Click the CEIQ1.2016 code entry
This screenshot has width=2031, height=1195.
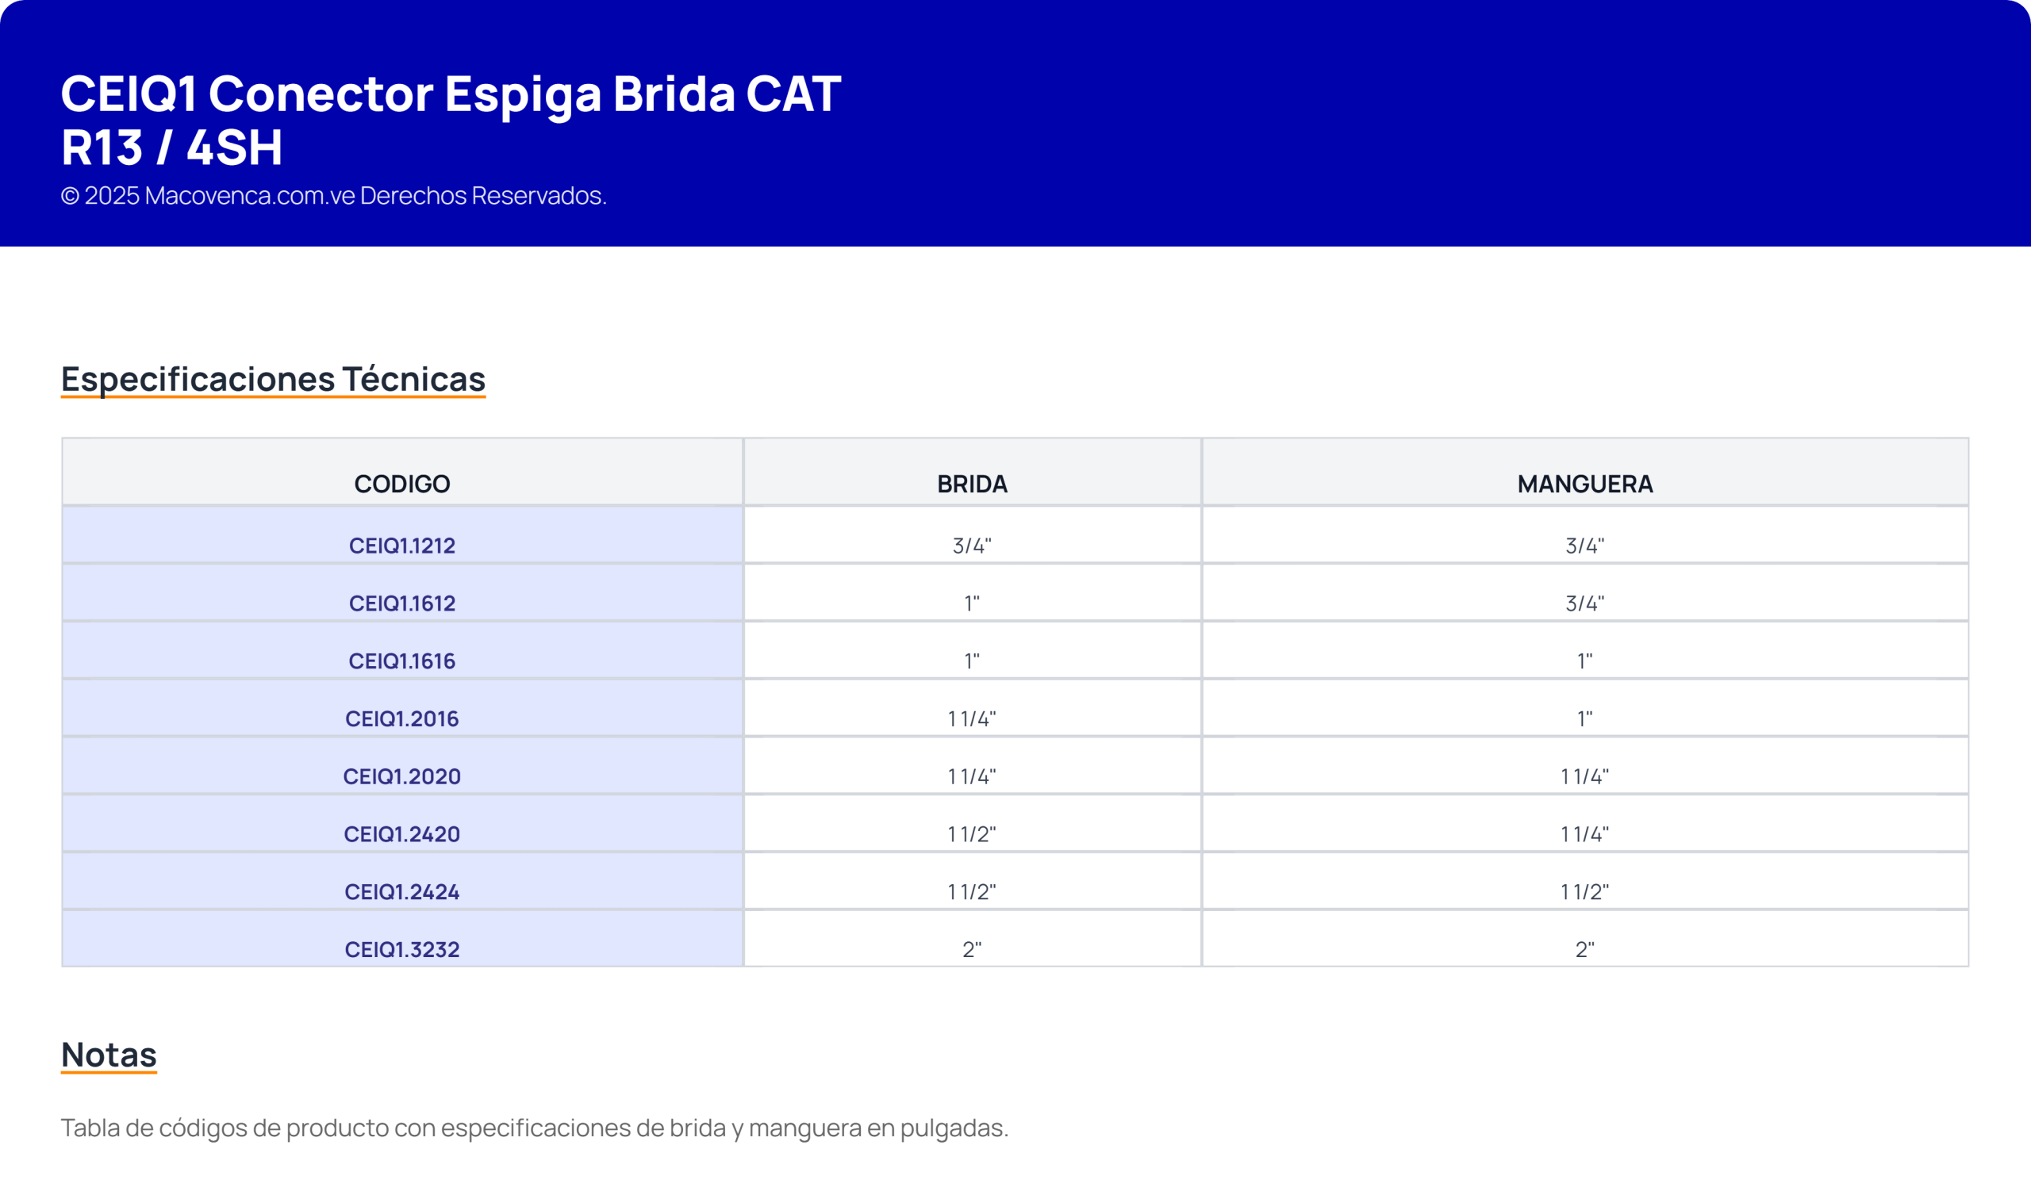[x=401, y=718]
